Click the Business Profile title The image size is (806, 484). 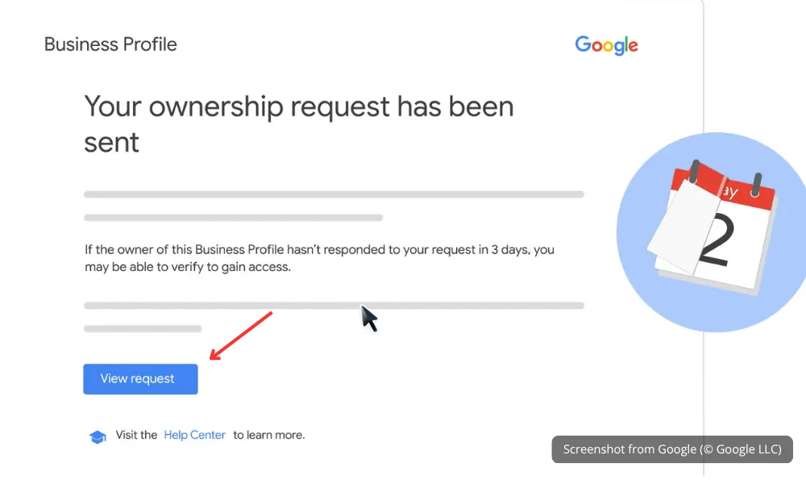click(110, 44)
